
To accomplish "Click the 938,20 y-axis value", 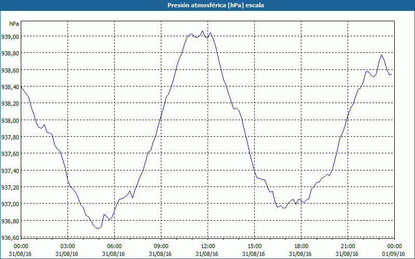I will (x=10, y=104).
